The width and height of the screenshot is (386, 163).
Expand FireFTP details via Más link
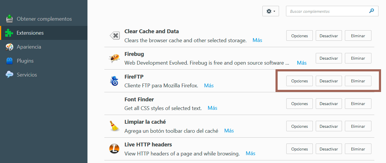click(x=209, y=85)
